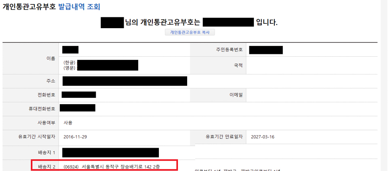Select the 배송지 1 label

[x=47, y=153]
